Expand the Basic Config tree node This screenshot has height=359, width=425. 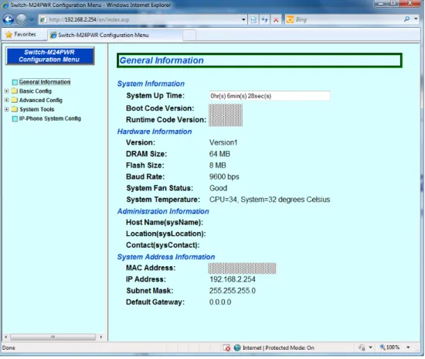point(6,91)
